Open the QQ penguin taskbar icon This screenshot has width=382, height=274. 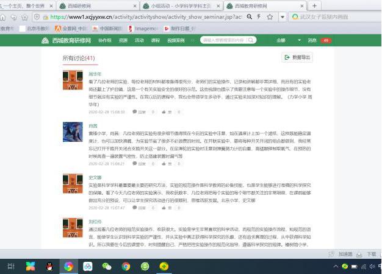point(49,267)
